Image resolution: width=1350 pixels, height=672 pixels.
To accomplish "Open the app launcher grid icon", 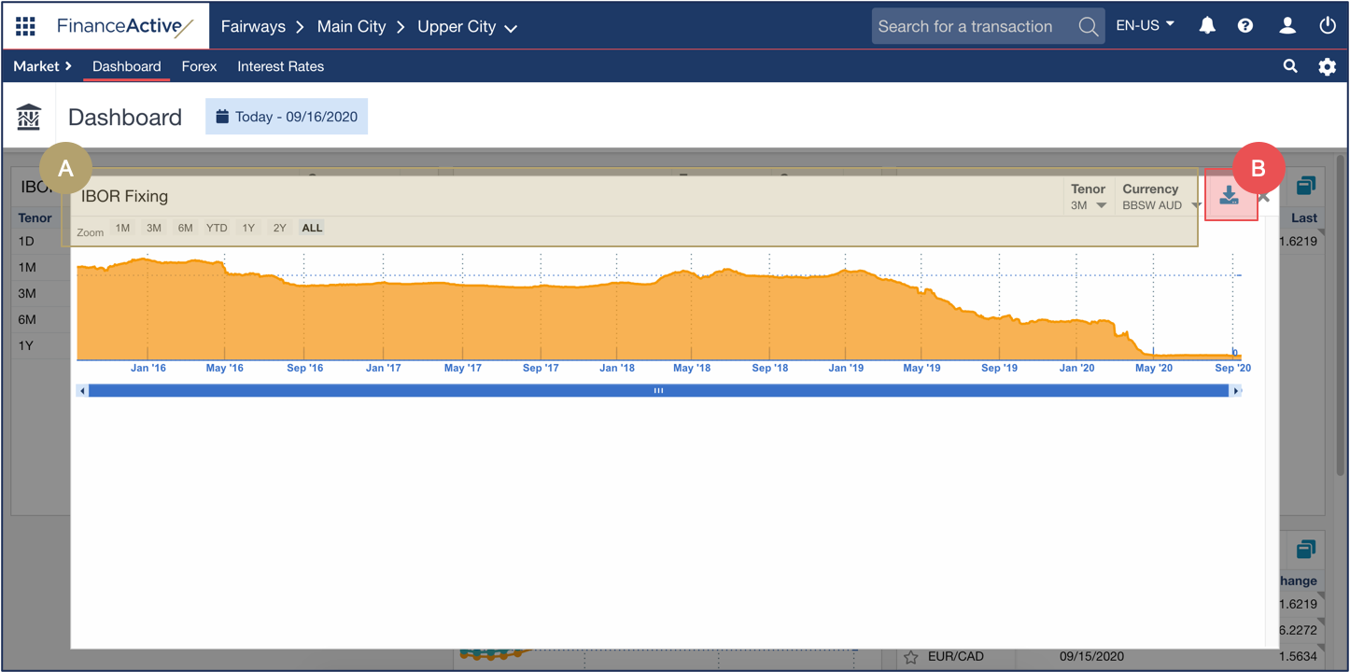I will 25,25.
